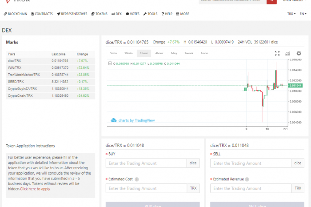311x207 pixels.
Task: Click the Change +7.67% value in chart header
Action: tap(173, 42)
